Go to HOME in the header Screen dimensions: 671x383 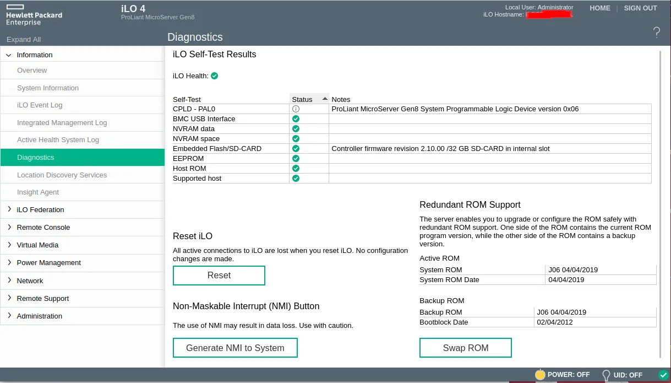600,8
